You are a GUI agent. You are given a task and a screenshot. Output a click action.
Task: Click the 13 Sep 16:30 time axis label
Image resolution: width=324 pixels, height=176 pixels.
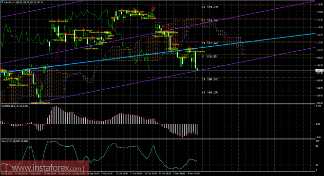50,174
